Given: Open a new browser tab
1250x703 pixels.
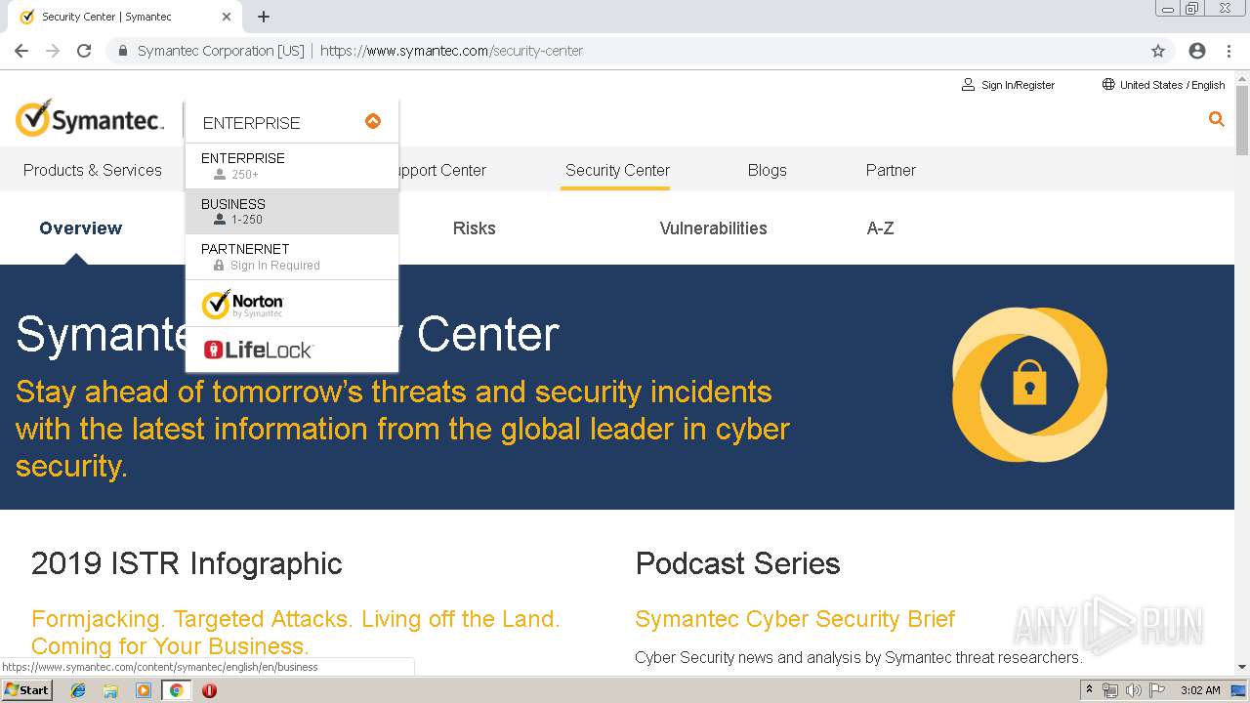Looking at the screenshot, I should (x=264, y=17).
